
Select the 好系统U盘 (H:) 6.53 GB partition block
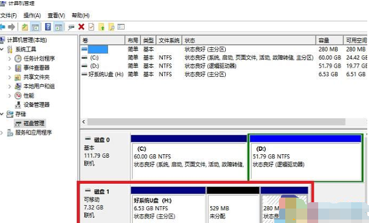tap(168, 205)
